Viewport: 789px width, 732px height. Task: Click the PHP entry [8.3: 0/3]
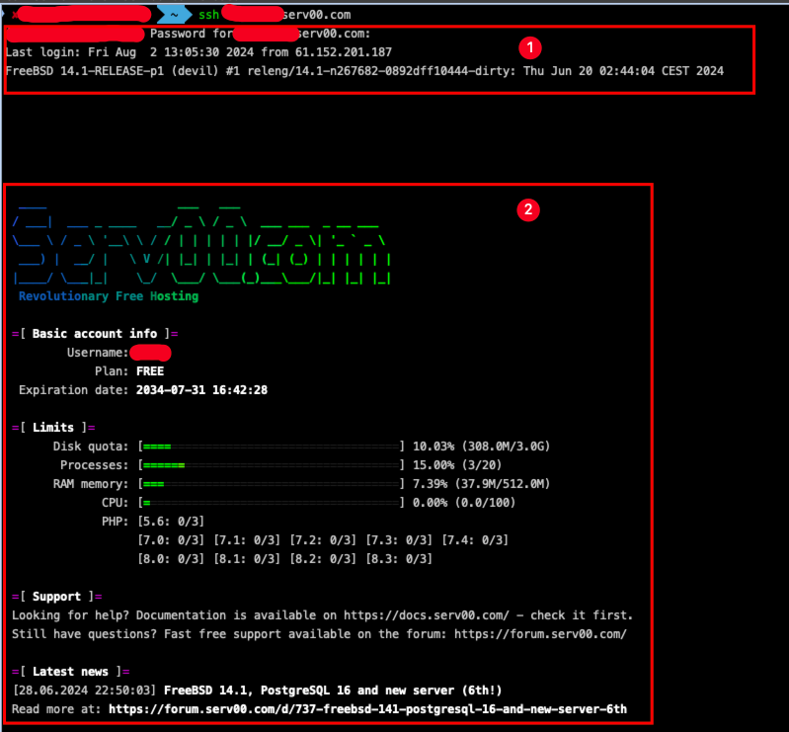[399, 559]
